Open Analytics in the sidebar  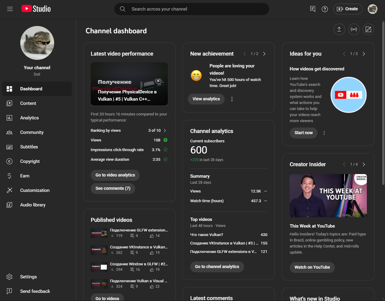click(37, 118)
